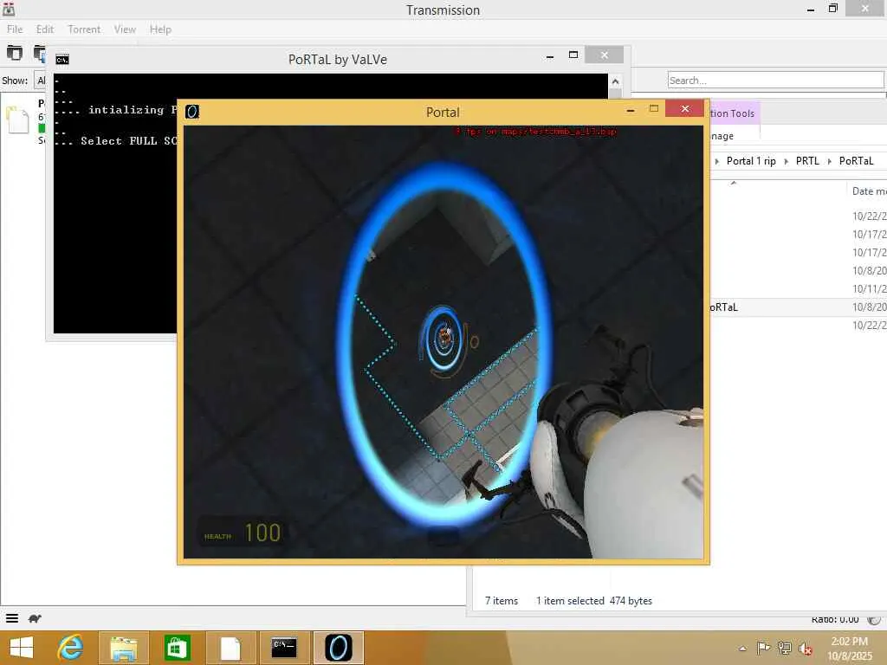Image resolution: width=887 pixels, height=665 pixels.
Task: Select the highlighted 'oRTaL' file row in Explorer
Action: (798, 307)
